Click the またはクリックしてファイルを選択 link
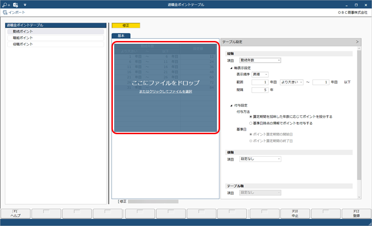The height and width of the screenshot is (226, 372). click(x=166, y=92)
